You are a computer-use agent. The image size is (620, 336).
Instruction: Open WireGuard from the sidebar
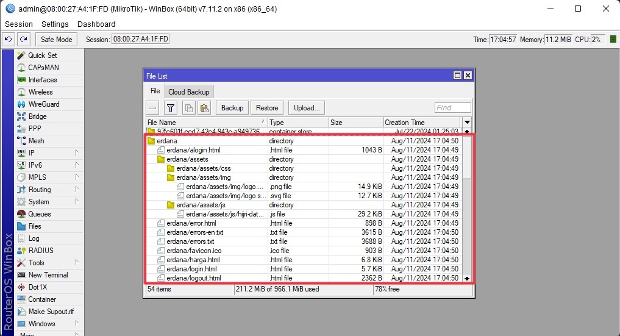(43, 104)
